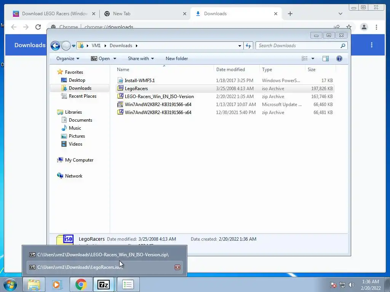Viewport: 390px width, 292px height.
Task: Click the Explorer forward navigation arrow
Action: pos(66,46)
